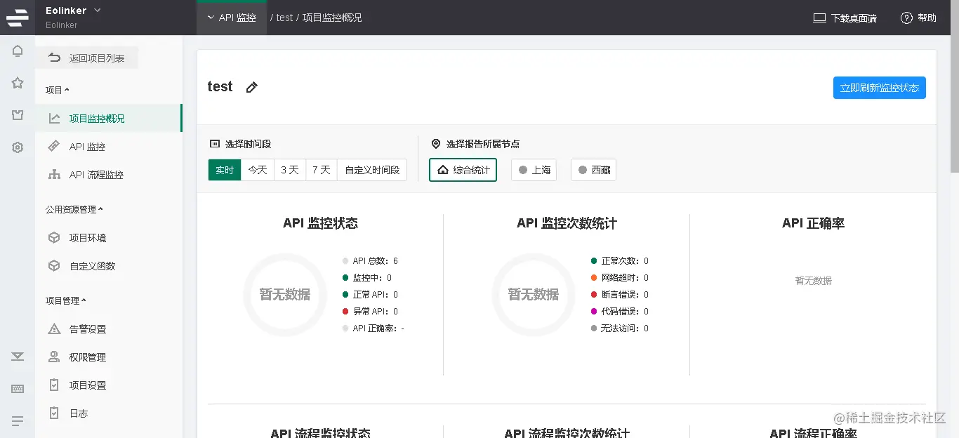The height and width of the screenshot is (438, 959).
Task: Collapse the 项目管理 section
Action: pyautogui.click(x=66, y=300)
